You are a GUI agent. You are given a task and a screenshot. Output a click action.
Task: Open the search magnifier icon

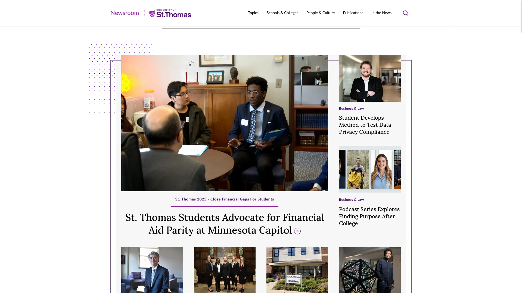pos(405,13)
